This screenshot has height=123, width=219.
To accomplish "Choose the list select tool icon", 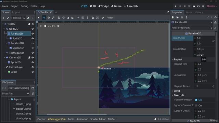I will point(59,18).
